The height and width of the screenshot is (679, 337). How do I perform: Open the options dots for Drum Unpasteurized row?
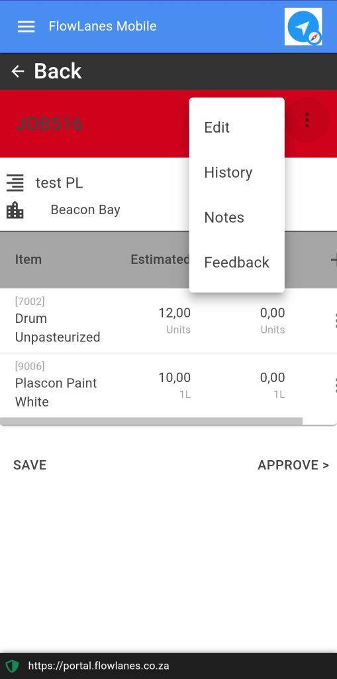point(335,320)
